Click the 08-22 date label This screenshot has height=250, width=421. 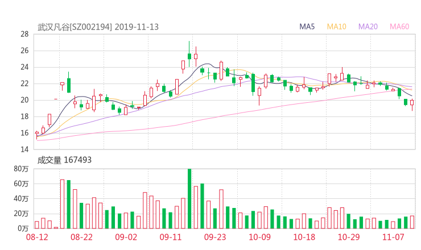click(81, 237)
